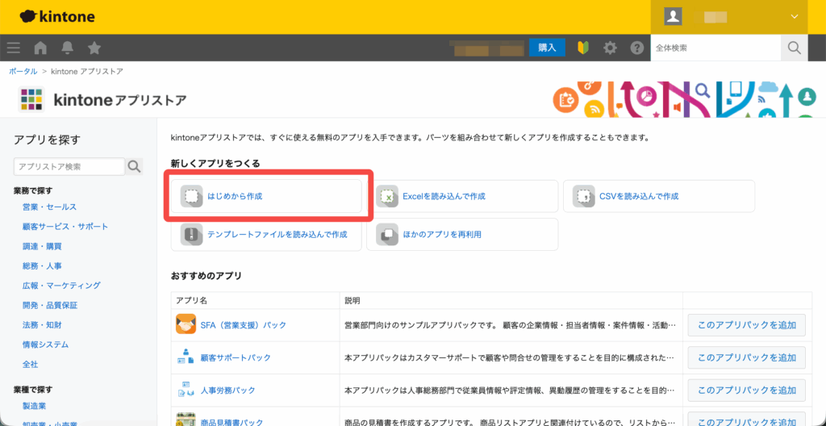
Task: Go to portal home icon
Action: pos(40,48)
